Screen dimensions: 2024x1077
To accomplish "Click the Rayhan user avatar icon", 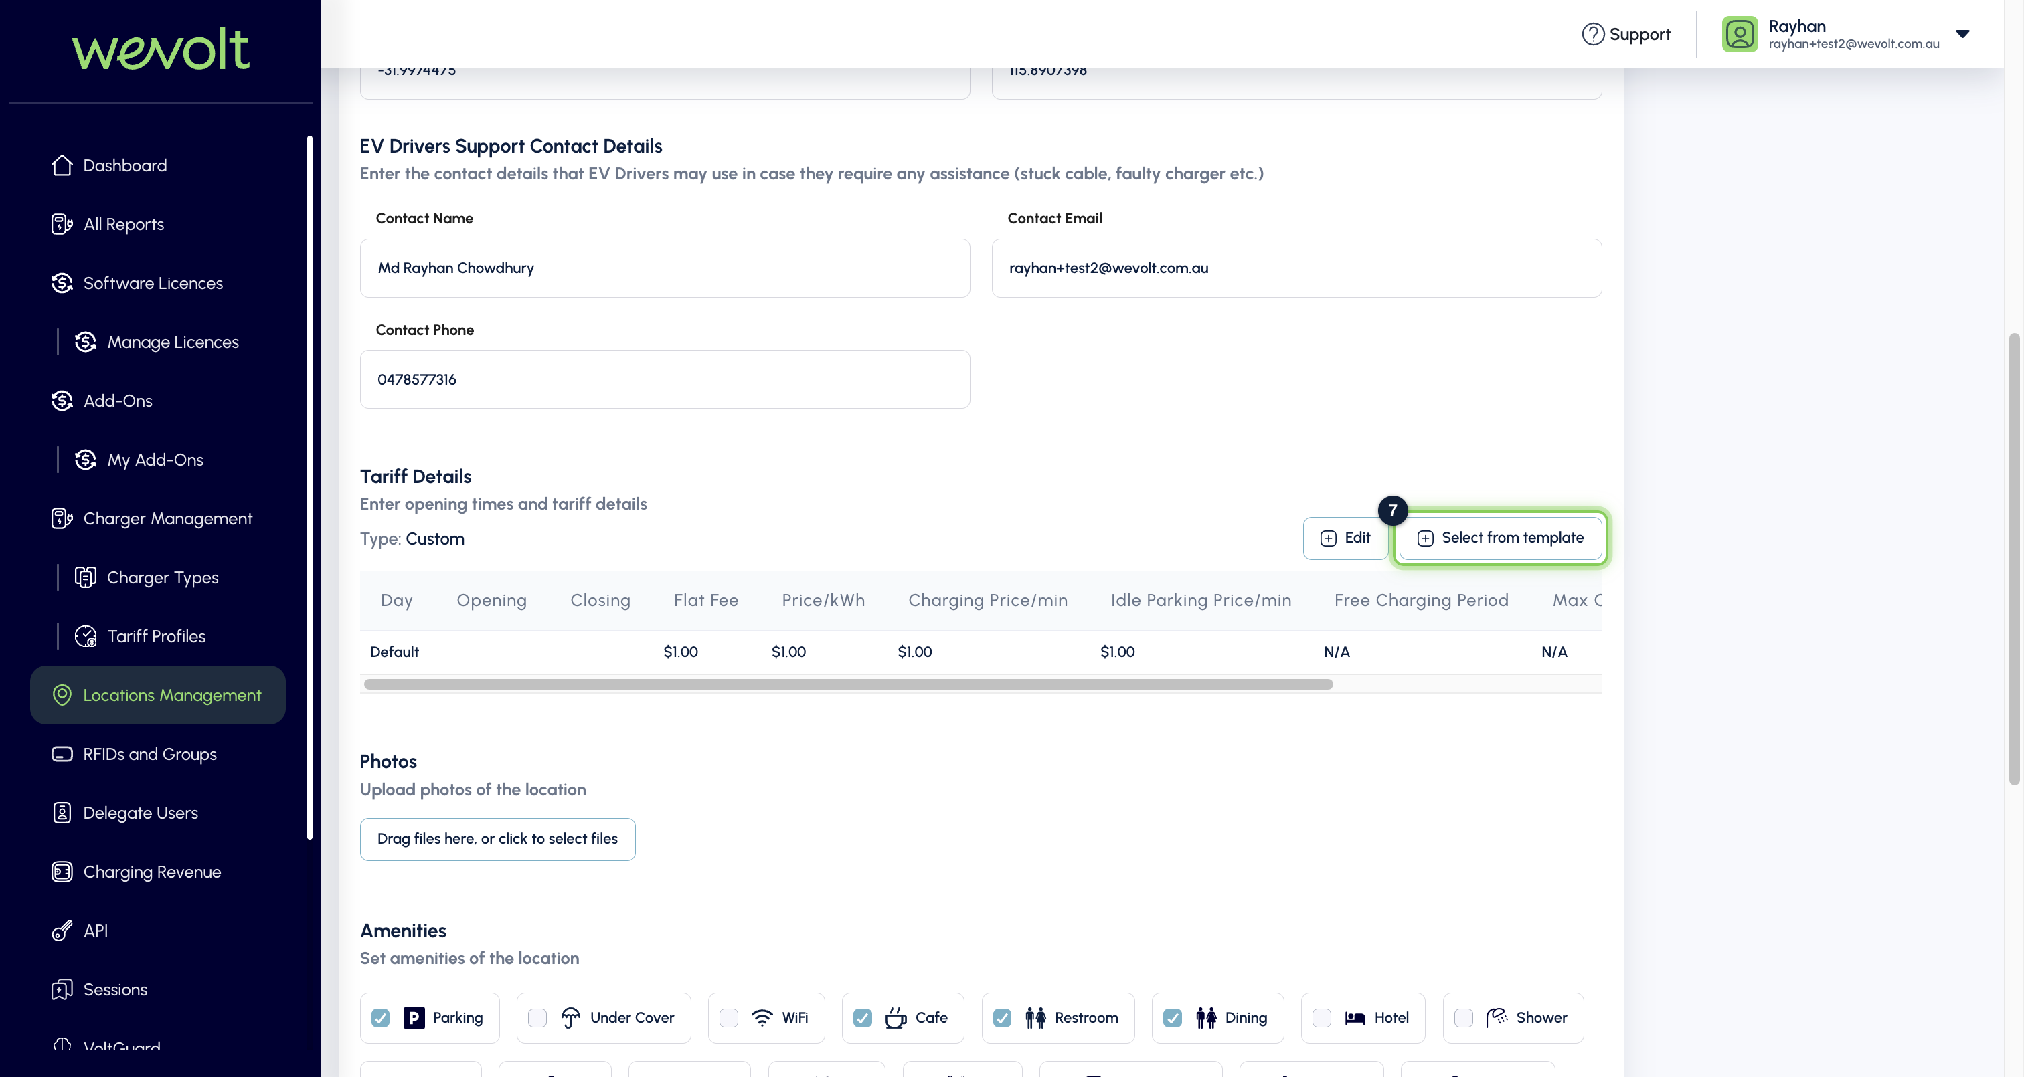I will (1740, 35).
